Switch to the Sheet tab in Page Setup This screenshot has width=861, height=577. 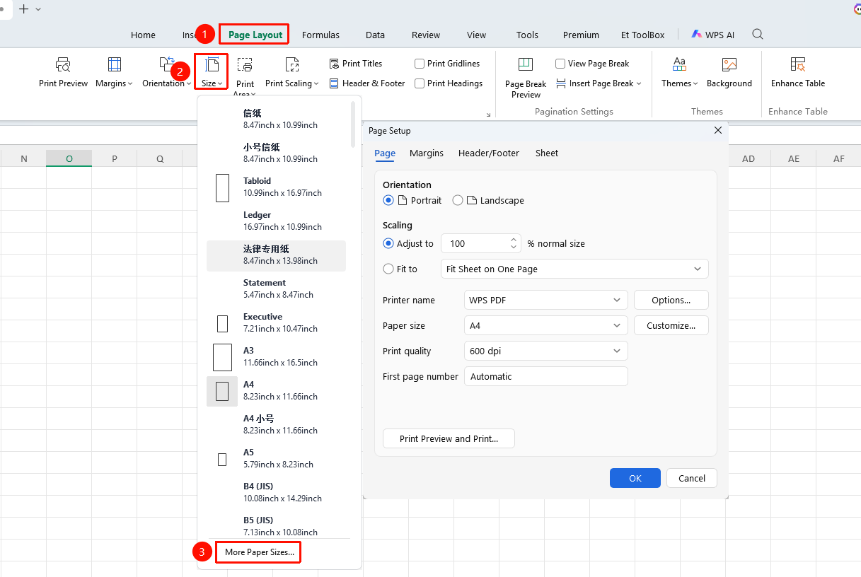click(547, 153)
